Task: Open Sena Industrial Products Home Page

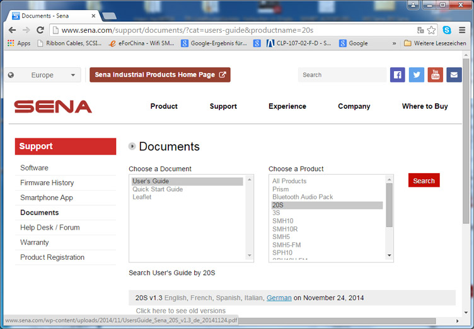Action: click(x=160, y=75)
